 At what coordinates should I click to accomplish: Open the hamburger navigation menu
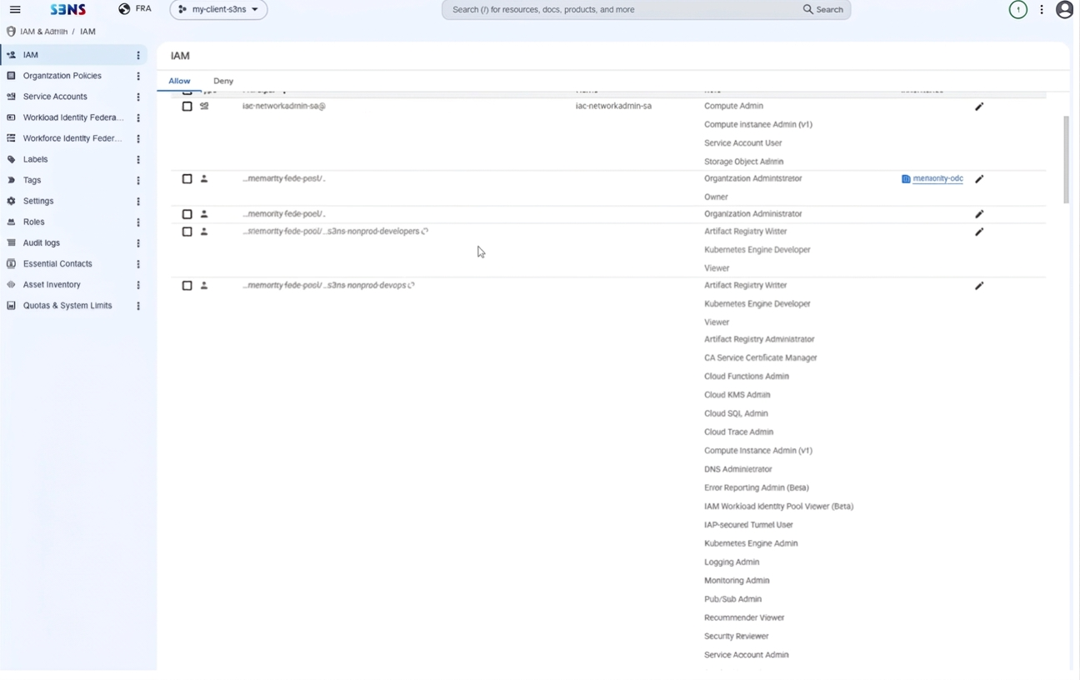click(15, 10)
